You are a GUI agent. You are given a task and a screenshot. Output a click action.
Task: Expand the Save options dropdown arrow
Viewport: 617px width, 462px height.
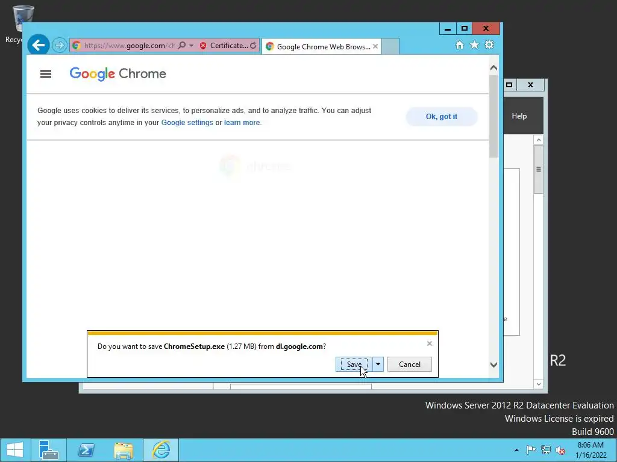point(378,365)
